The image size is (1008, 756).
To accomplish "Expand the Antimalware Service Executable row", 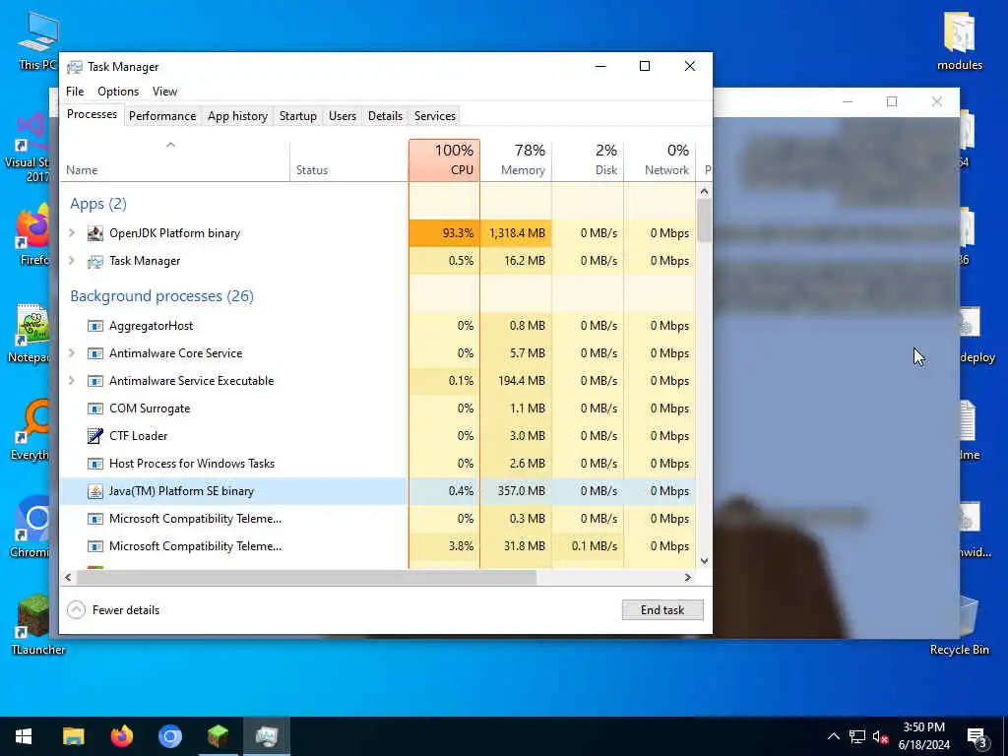I will click(71, 381).
